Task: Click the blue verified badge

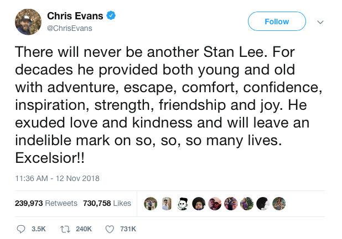Action: pos(111,15)
